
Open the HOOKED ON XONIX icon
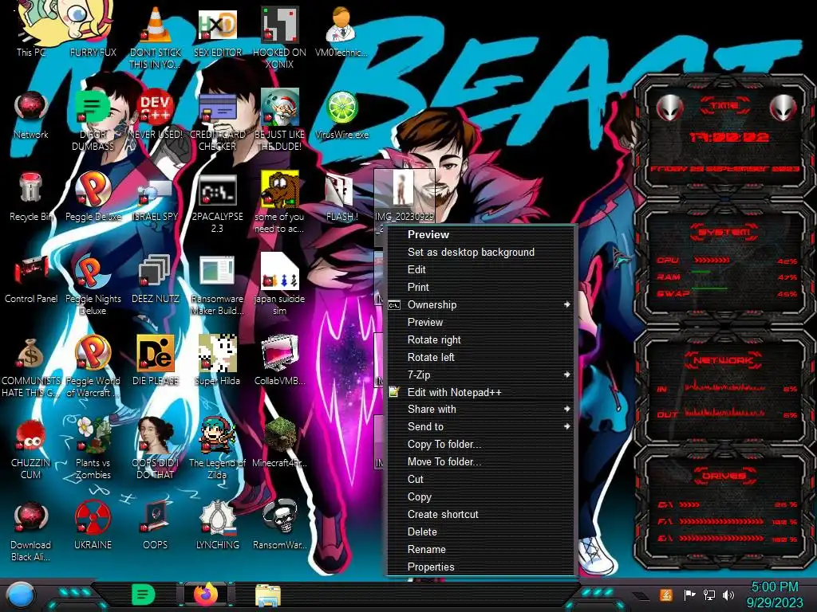(x=279, y=37)
